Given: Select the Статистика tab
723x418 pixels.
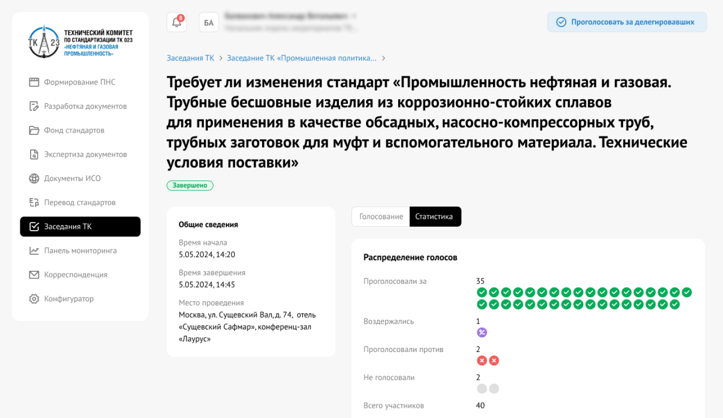Looking at the screenshot, I should coord(434,217).
